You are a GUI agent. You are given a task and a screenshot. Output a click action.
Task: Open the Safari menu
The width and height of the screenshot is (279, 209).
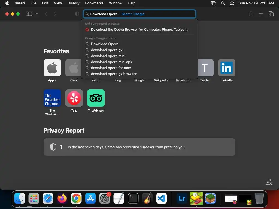20,3
